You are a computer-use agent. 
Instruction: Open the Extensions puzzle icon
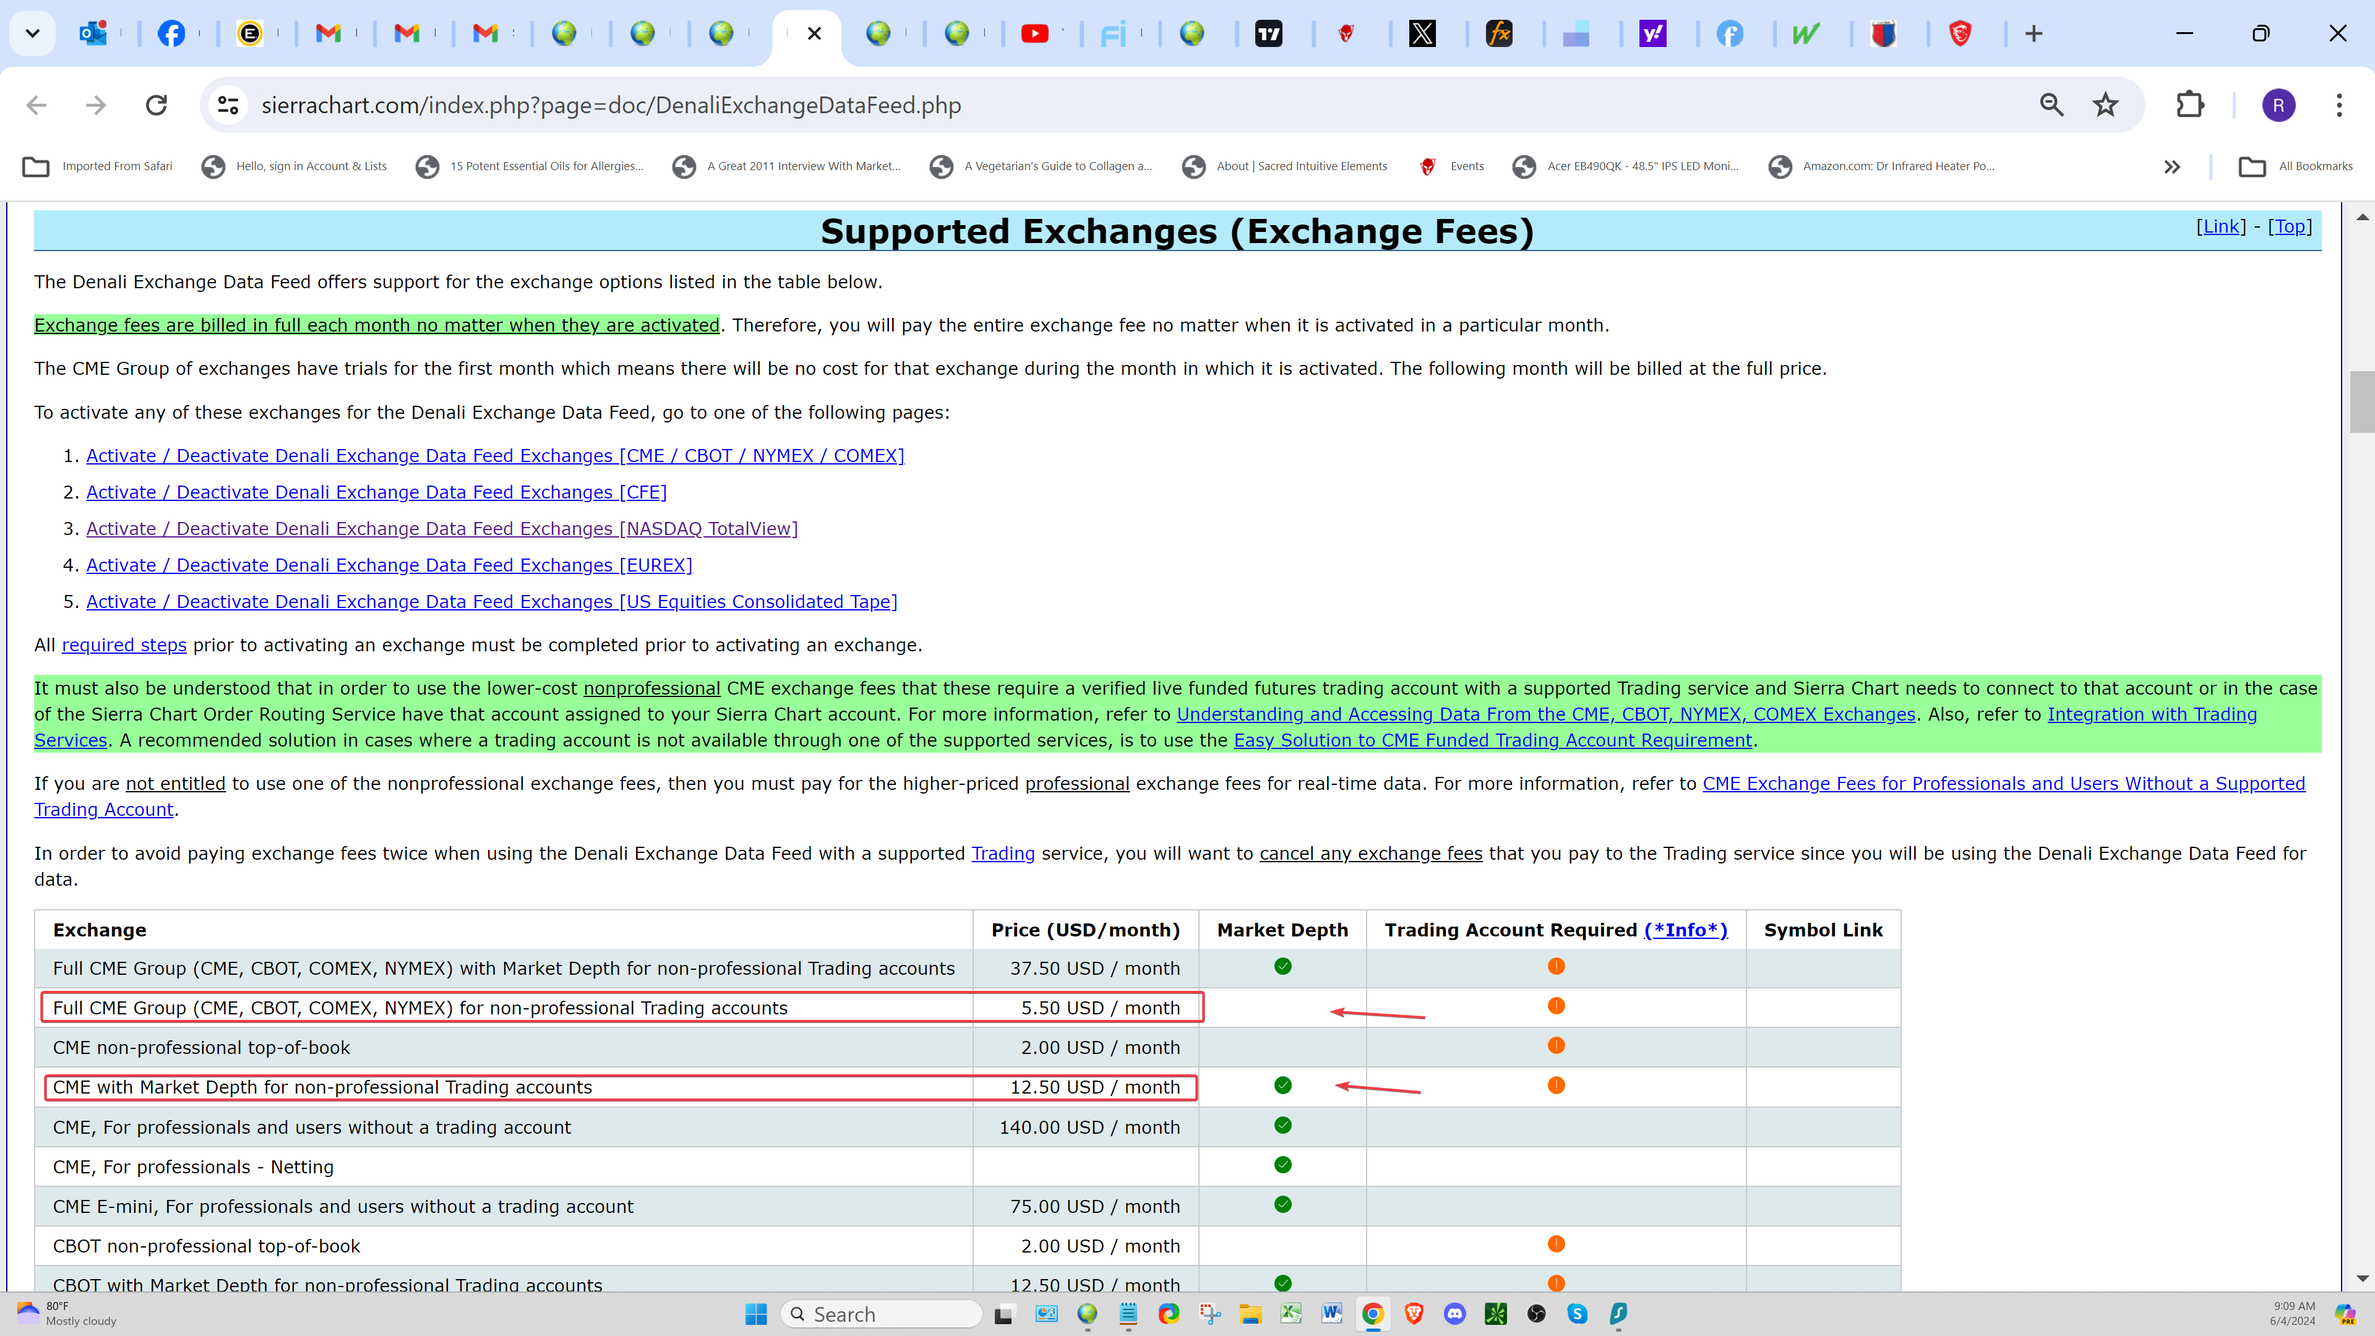pyautogui.click(x=2189, y=105)
